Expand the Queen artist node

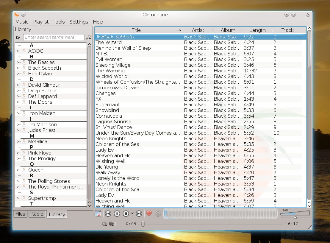18,170
